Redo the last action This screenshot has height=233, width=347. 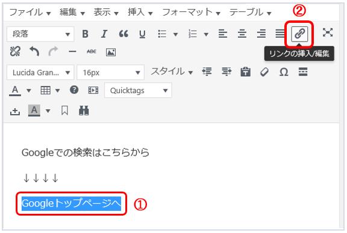click(53, 52)
